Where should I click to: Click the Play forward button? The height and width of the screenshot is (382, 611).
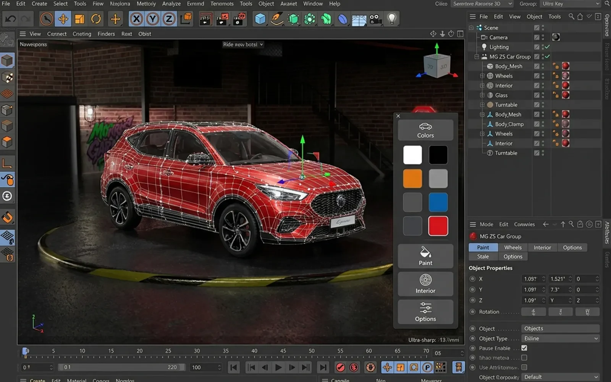(x=278, y=367)
